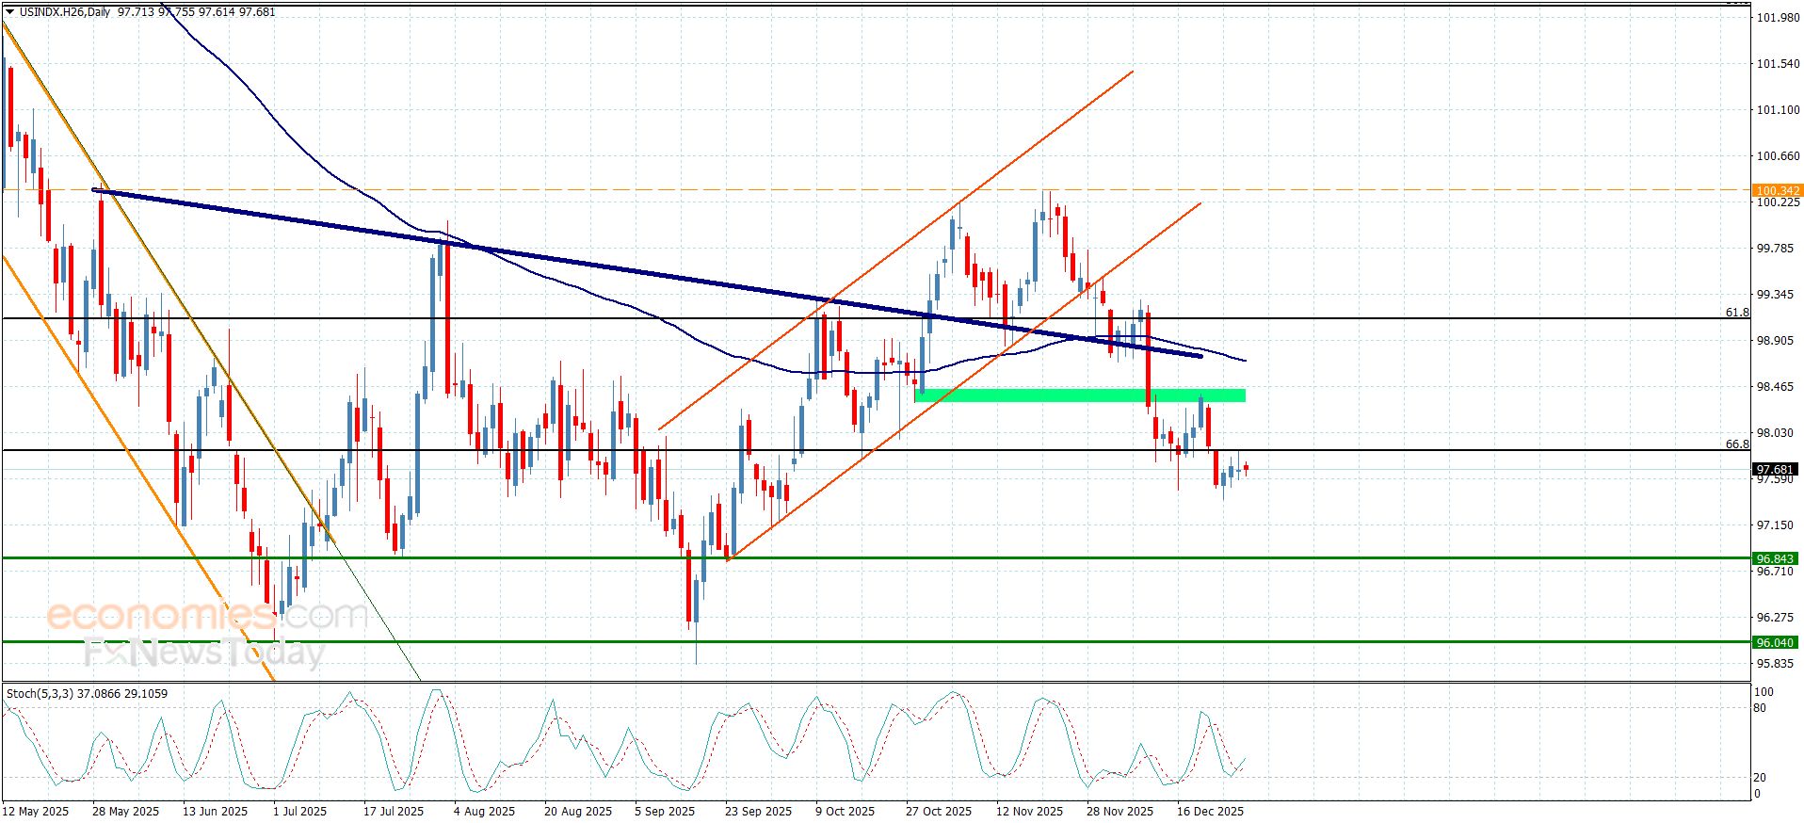Viewport: 1804px width, 823px height.
Task: Click the 66.8 Fibonacci level label
Action: (1736, 444)
